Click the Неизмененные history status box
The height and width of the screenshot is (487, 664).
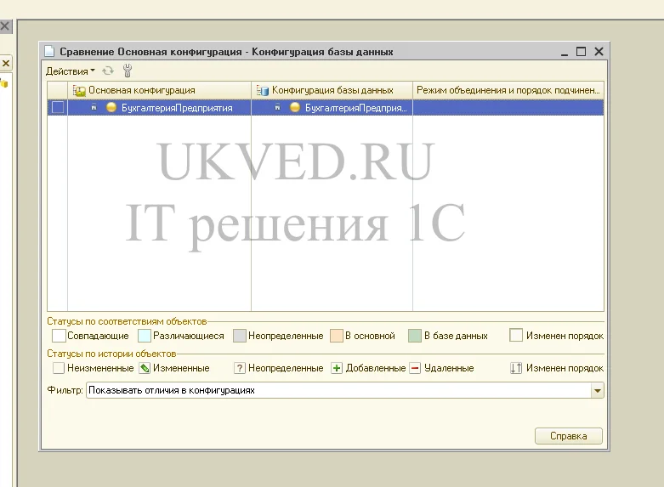point(59,368)
